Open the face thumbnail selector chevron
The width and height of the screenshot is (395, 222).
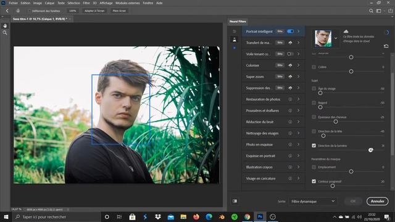tap(336, 38)
